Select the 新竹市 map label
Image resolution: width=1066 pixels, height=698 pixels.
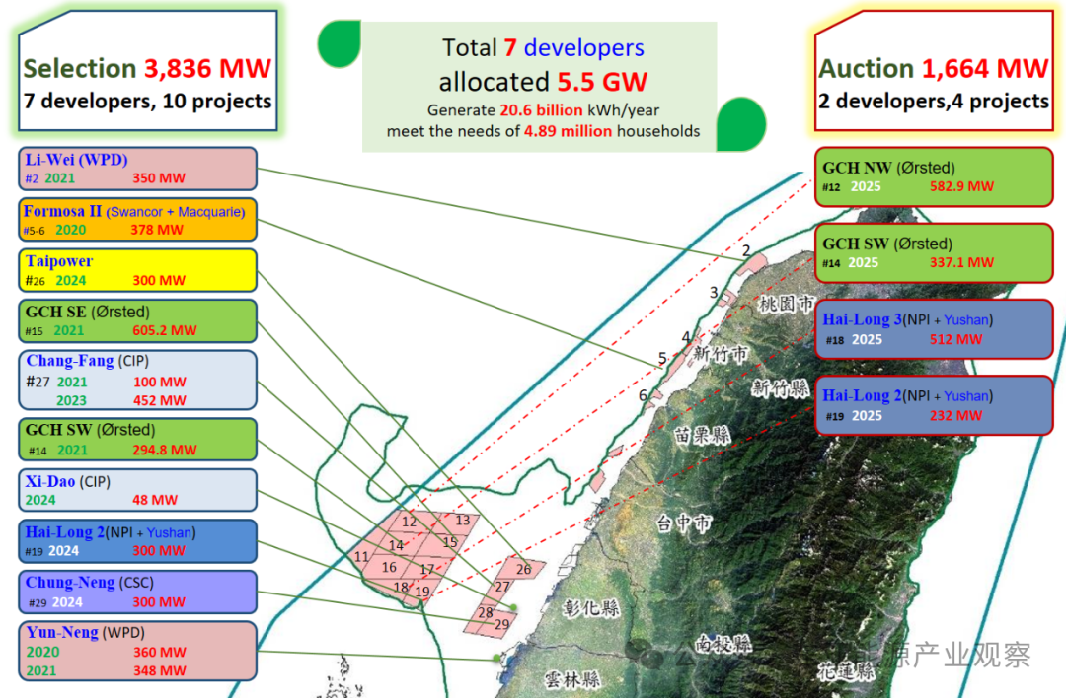click(x=720, y=353)
